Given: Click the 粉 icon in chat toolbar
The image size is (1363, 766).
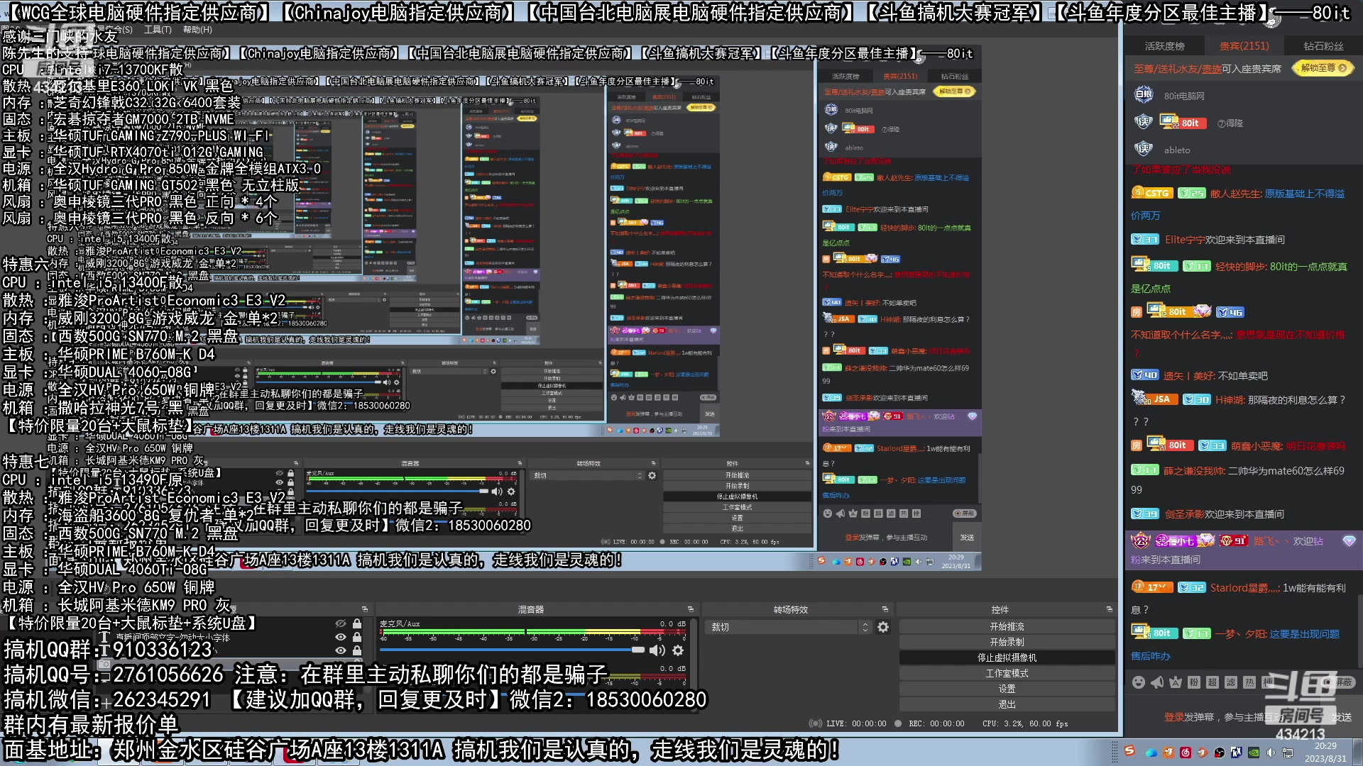Looking at the screenshot, I should point(1194,682).
